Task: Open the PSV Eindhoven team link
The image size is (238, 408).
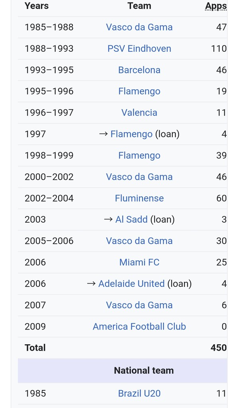Action: point(139,49)
